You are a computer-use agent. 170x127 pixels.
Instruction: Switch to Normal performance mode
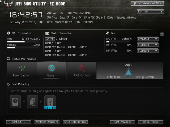point(52,70)
